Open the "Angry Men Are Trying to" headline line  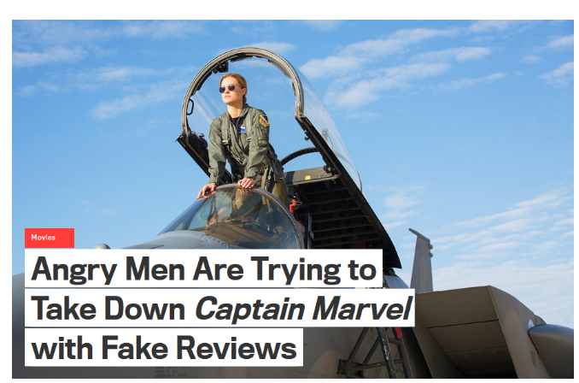[203, 268]
